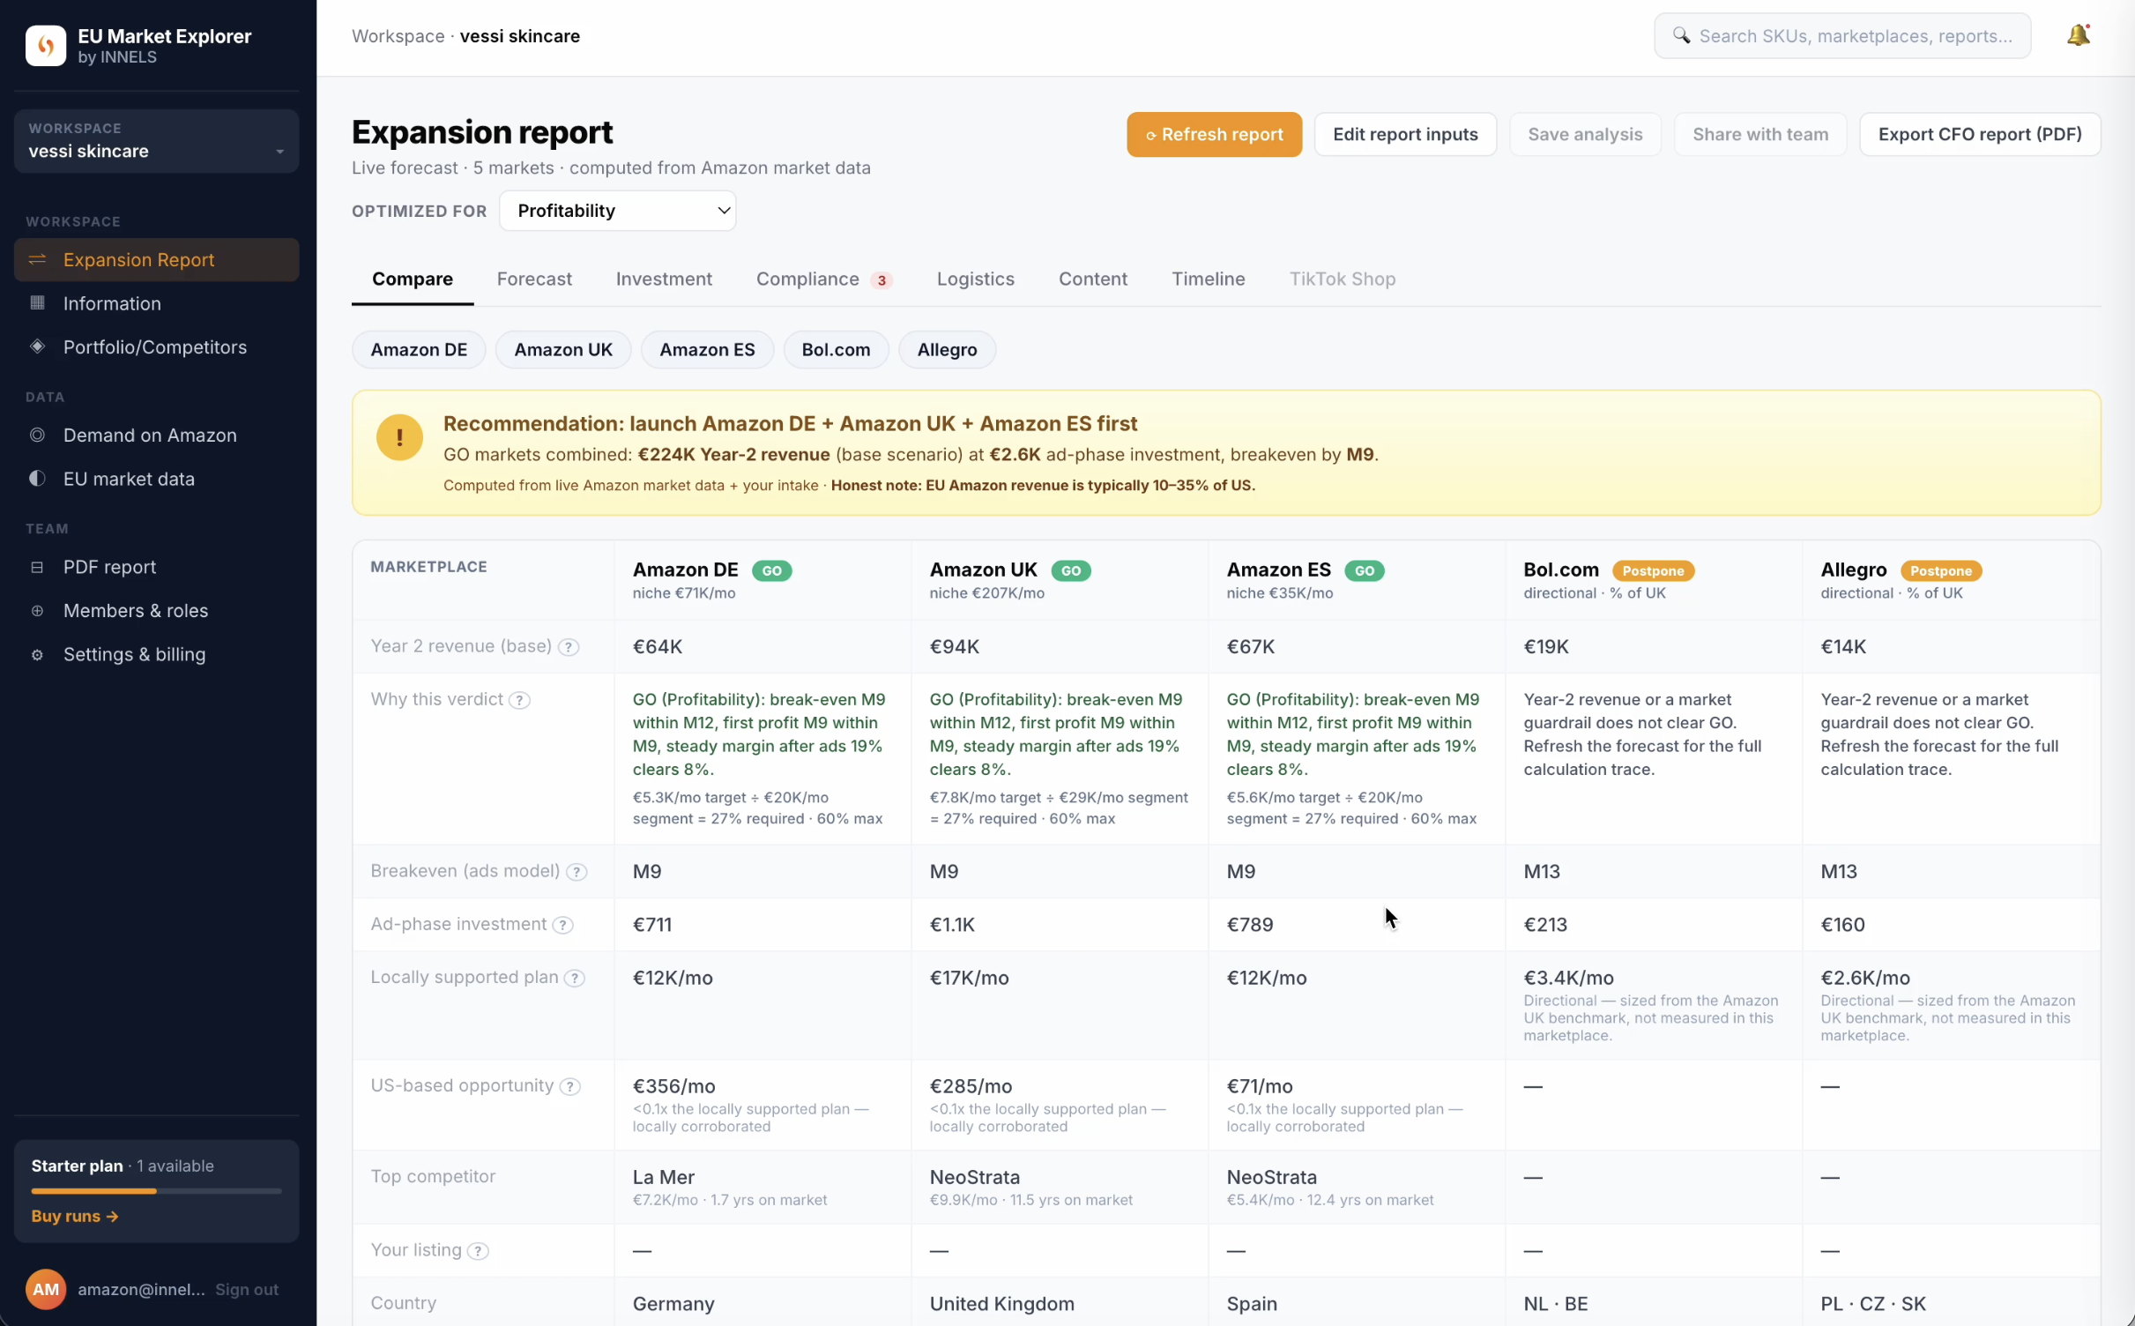This screenshot has height=1326, width=2135.
Task: Click the La Mer top competitor cell
Action: click(762, 1187)
